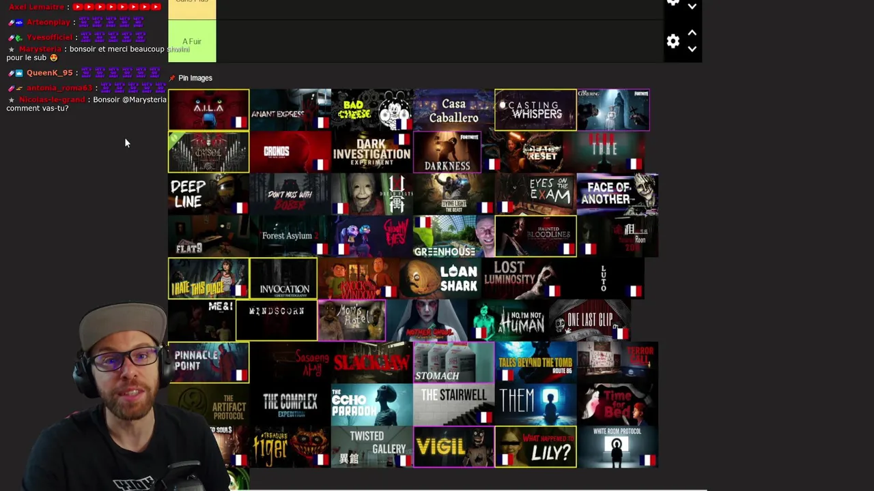
Task: Click QueenK_95 username in chat
Action: [49, 73]
